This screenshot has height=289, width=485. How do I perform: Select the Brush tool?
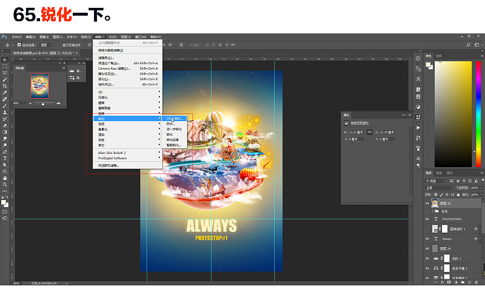click(x=5, y=105)
